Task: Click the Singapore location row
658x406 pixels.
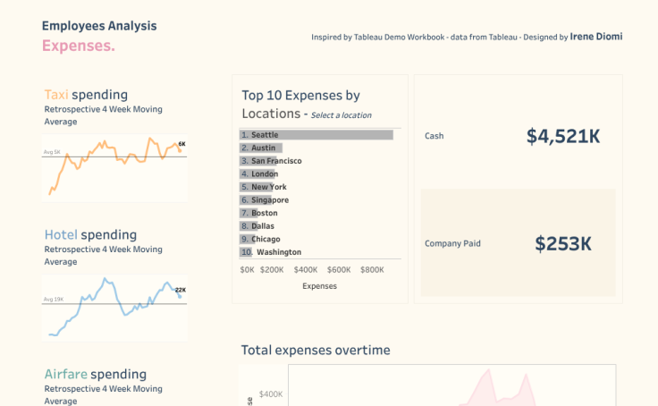Action: click(x=269, y=200)
